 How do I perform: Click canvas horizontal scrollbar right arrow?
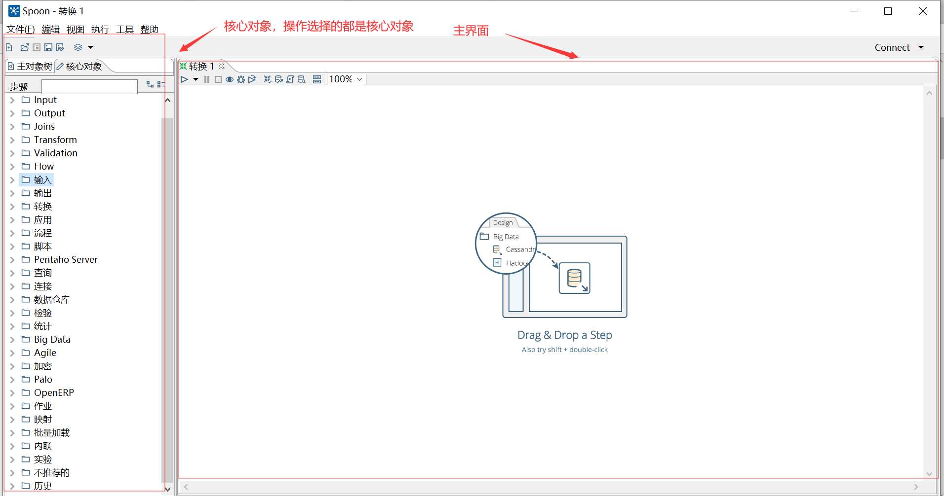(x=916, y=487)
